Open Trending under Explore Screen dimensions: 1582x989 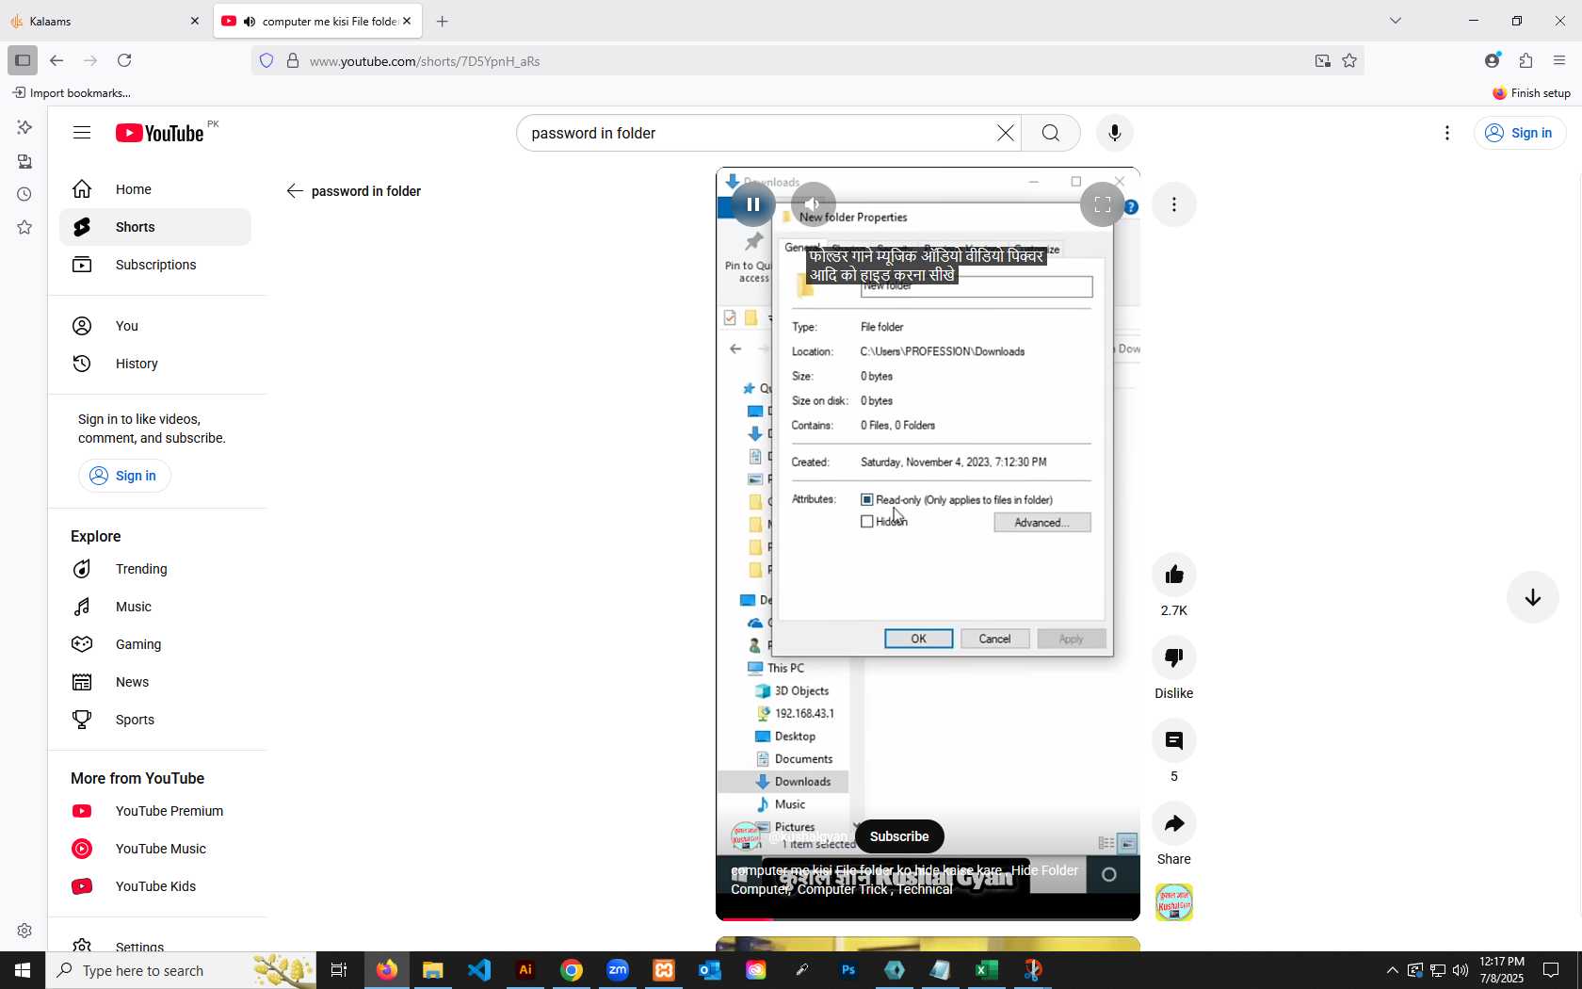pyautogui.click(x=155, y=569)
